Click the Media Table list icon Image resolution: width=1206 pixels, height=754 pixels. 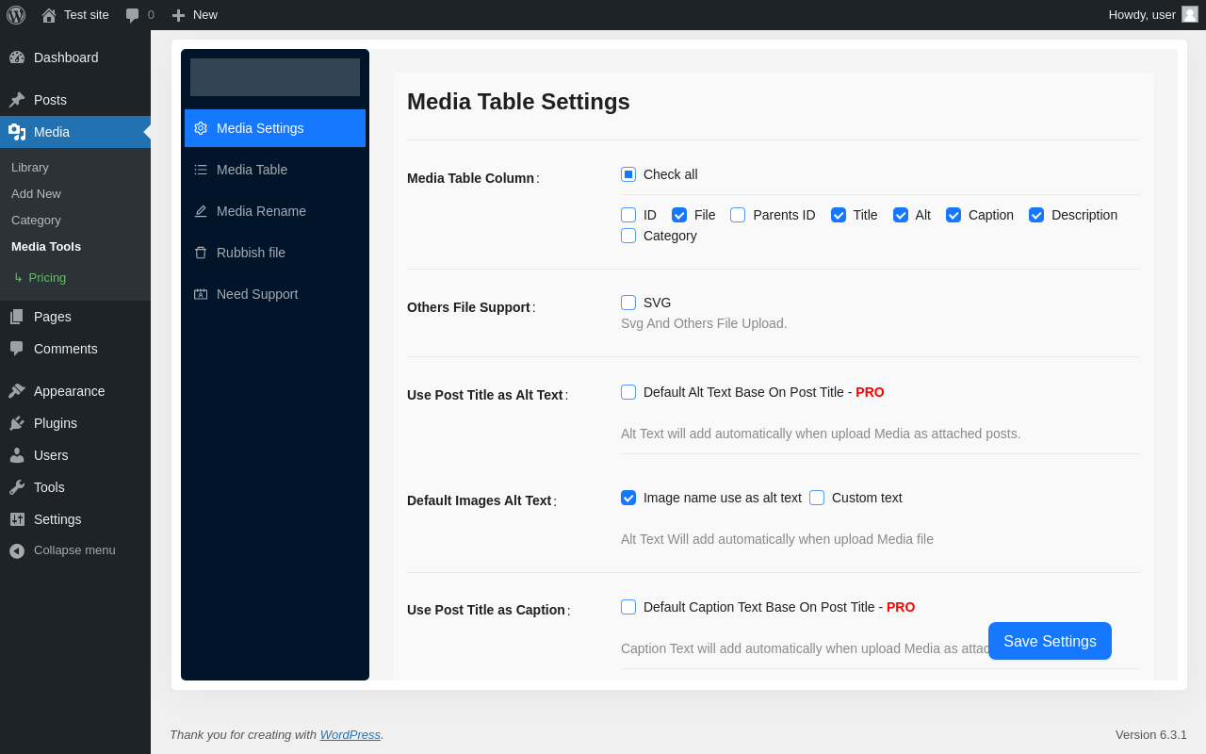click(x=201, y=170)
